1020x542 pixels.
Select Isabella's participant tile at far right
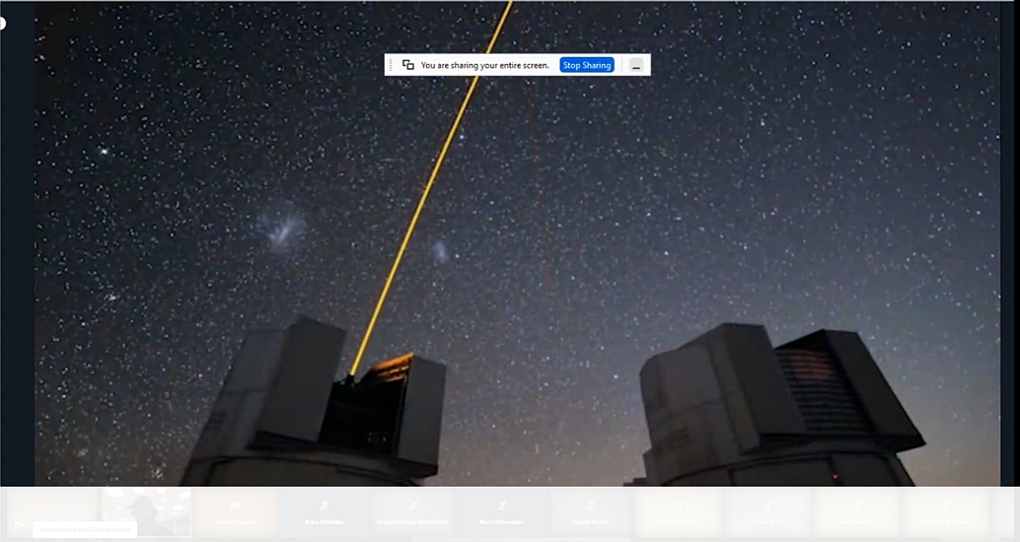pyautogui.click(x=945, y=512)
